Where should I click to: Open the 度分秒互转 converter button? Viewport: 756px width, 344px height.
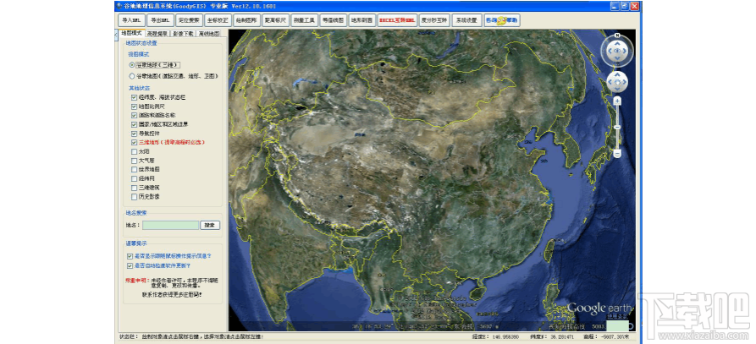pyautogui.click(x=435, y=20)
